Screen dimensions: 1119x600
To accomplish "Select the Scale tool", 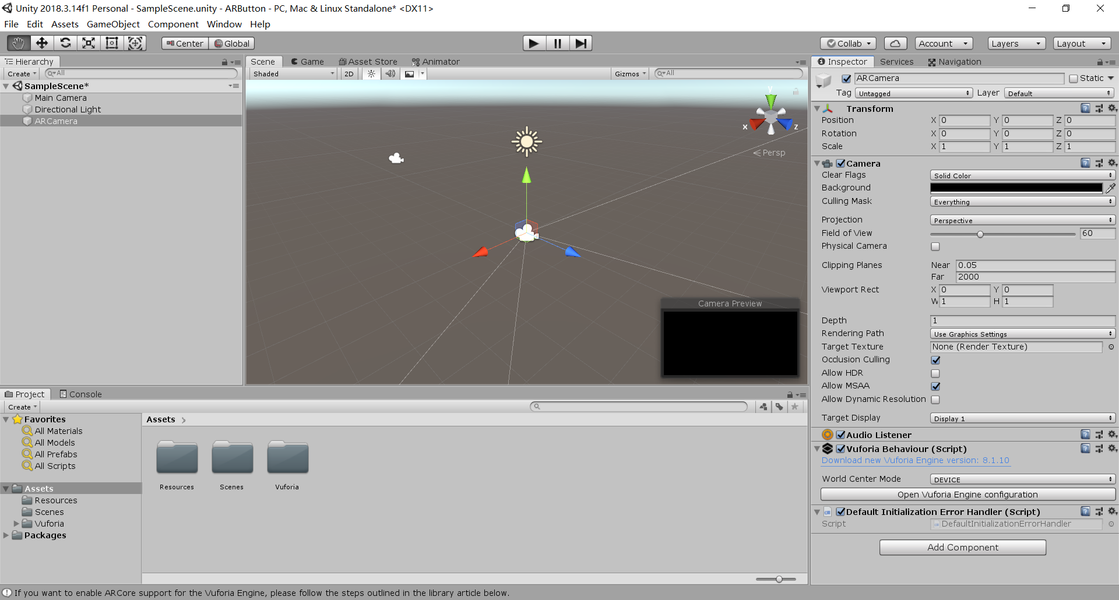I will click(89, 43).
